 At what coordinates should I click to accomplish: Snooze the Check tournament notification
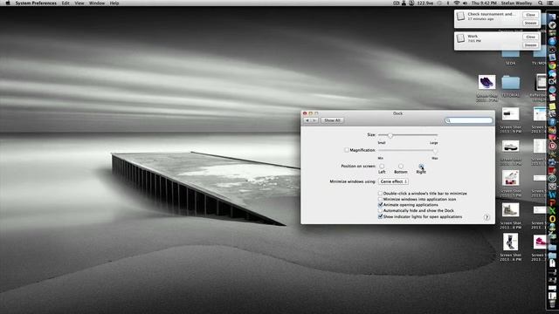point(530,23)
